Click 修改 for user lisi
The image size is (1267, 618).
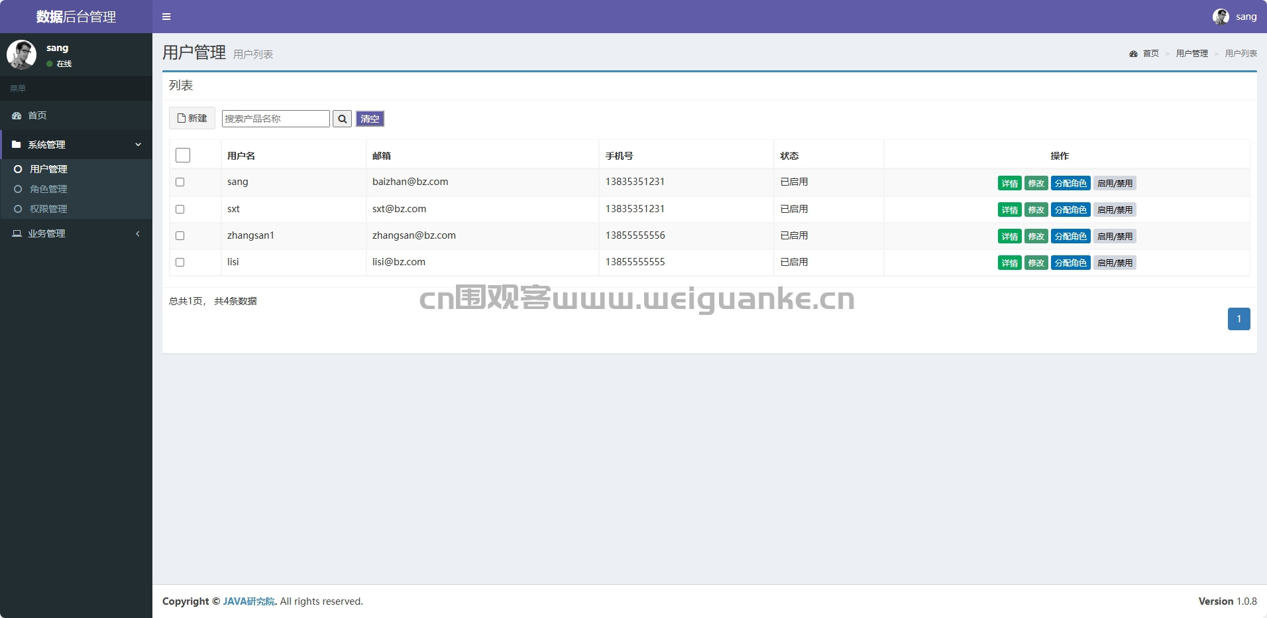[x=1036, y=263]
